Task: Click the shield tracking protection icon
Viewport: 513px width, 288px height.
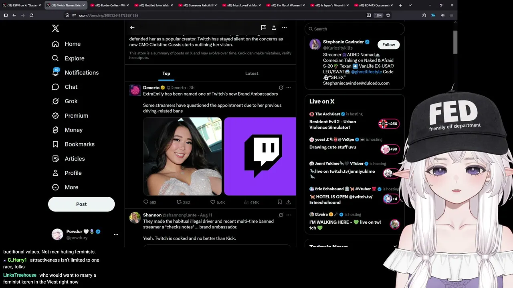Action: 67,15
